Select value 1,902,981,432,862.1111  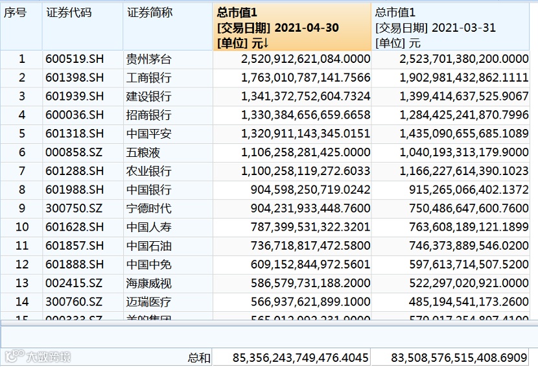[x=464, y=78]
